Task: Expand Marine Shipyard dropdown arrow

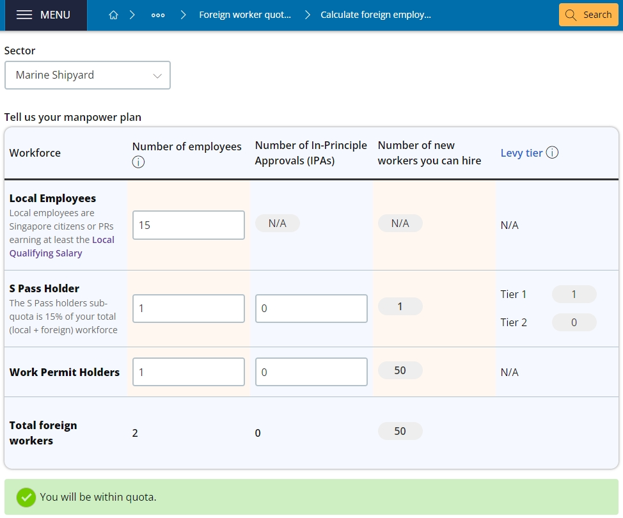Action: pos(157,75)
